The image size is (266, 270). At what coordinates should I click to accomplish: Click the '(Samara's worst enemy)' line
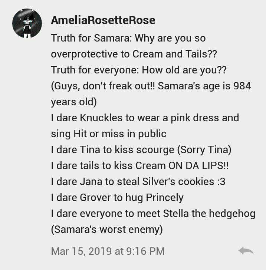click(x=107, y=230)
